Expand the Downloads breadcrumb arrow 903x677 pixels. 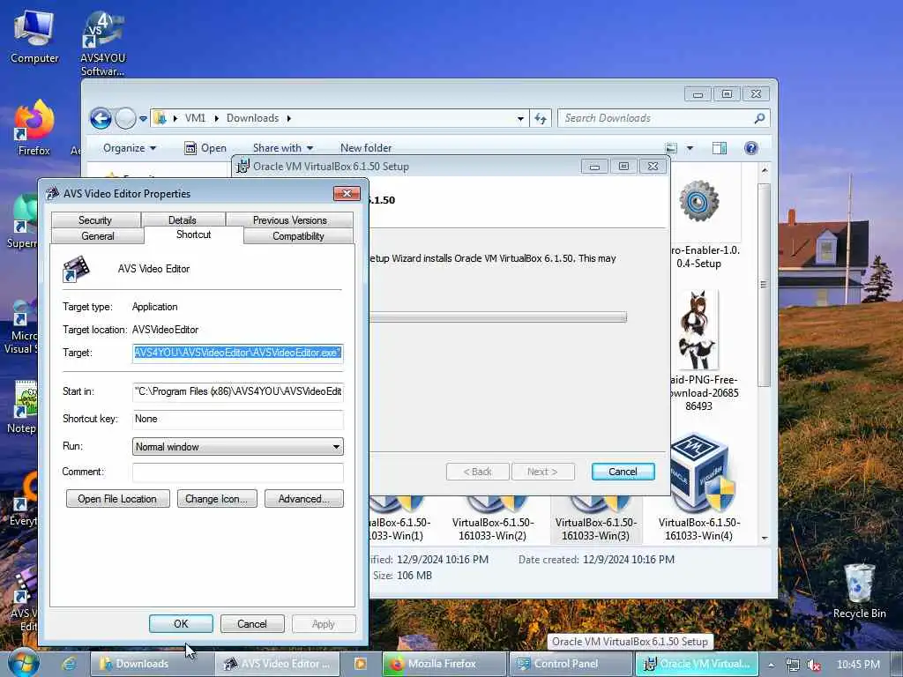click(289, 119)
